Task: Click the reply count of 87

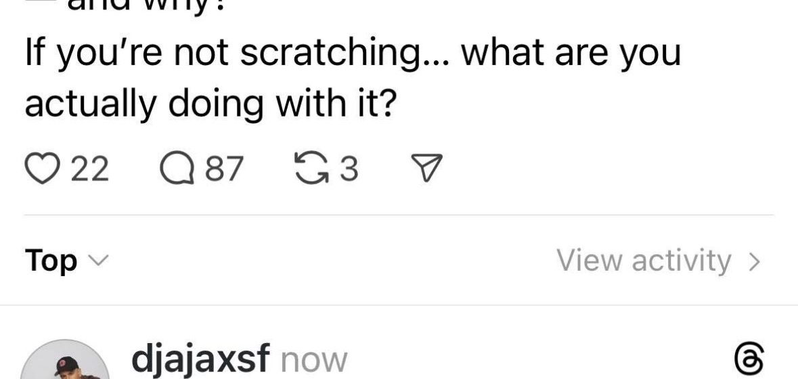Action: (x=223, y=169)
